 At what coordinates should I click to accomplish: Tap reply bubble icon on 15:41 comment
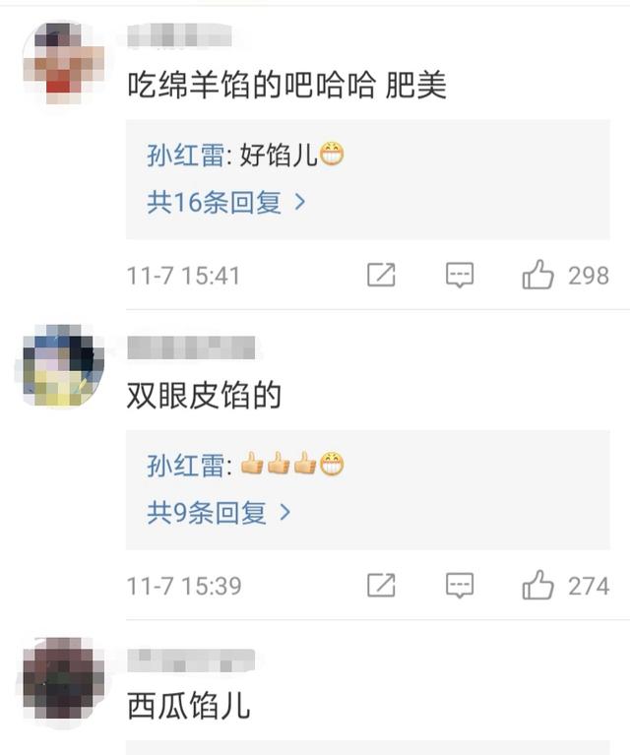(x=460, y=275)
